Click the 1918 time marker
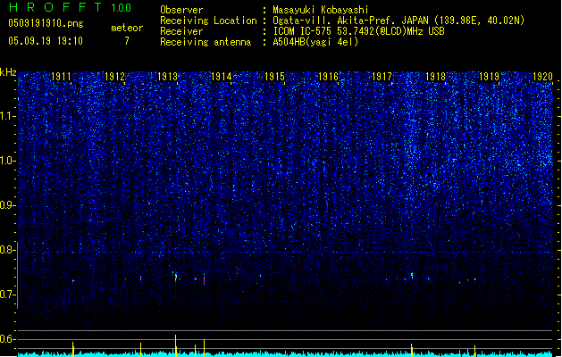Viewport: 562px width, 357px height. click(435, 77)
